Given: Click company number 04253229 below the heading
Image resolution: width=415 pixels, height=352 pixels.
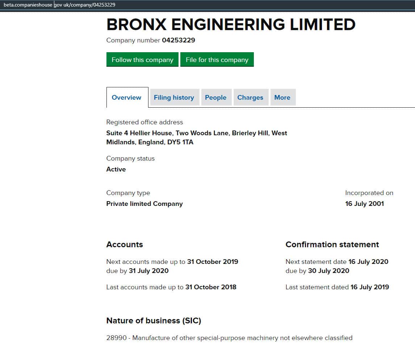Looking at the screenshot, I should coord(178,40).
